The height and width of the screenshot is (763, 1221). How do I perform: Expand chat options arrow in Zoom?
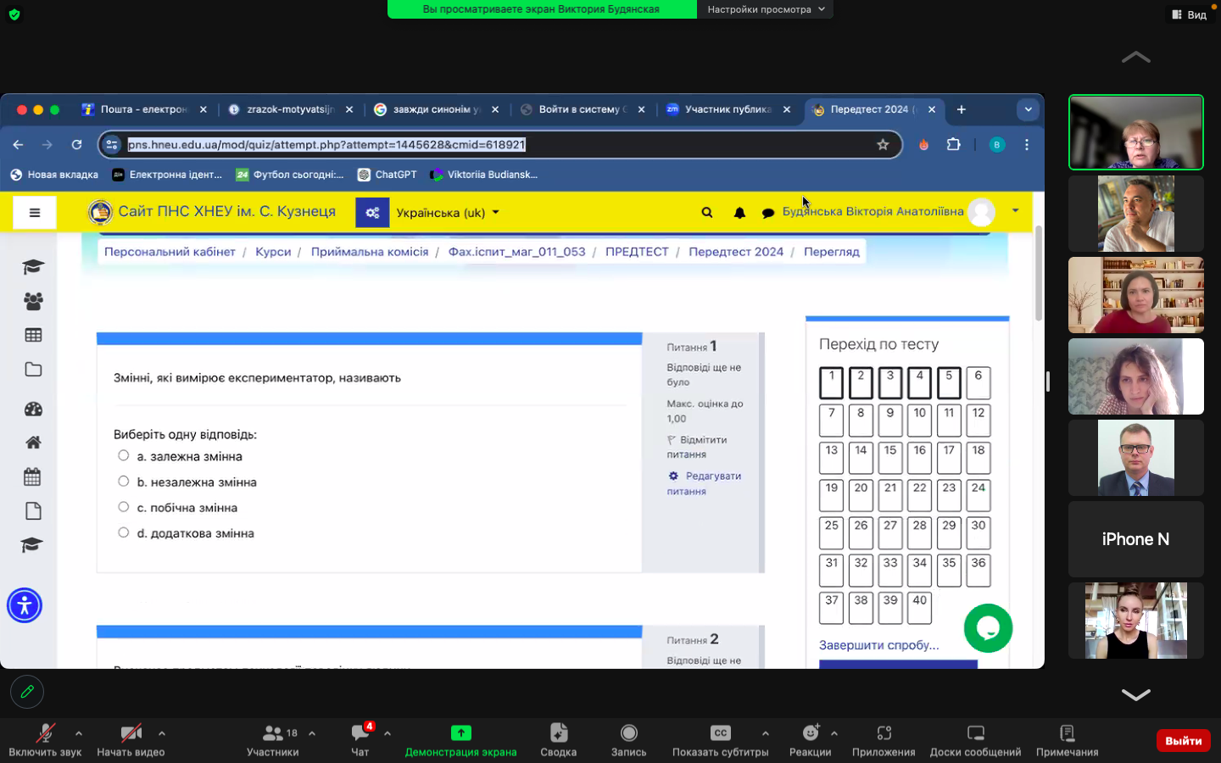point(387,733)
